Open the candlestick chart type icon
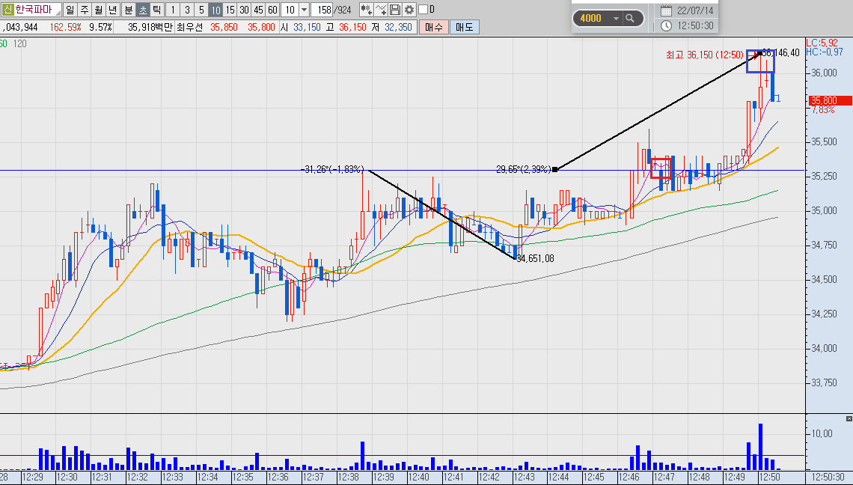The image size is (853, 485). click(x=366, y=10)
